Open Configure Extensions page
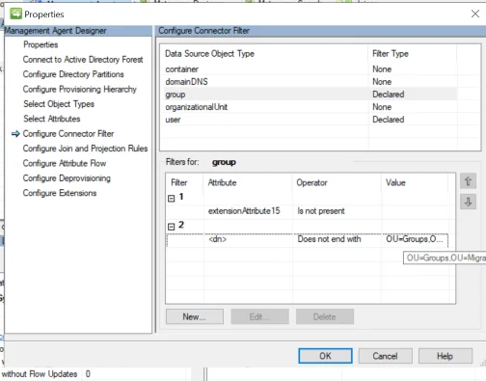Screen dimensions: 486x381 point(60,193)
